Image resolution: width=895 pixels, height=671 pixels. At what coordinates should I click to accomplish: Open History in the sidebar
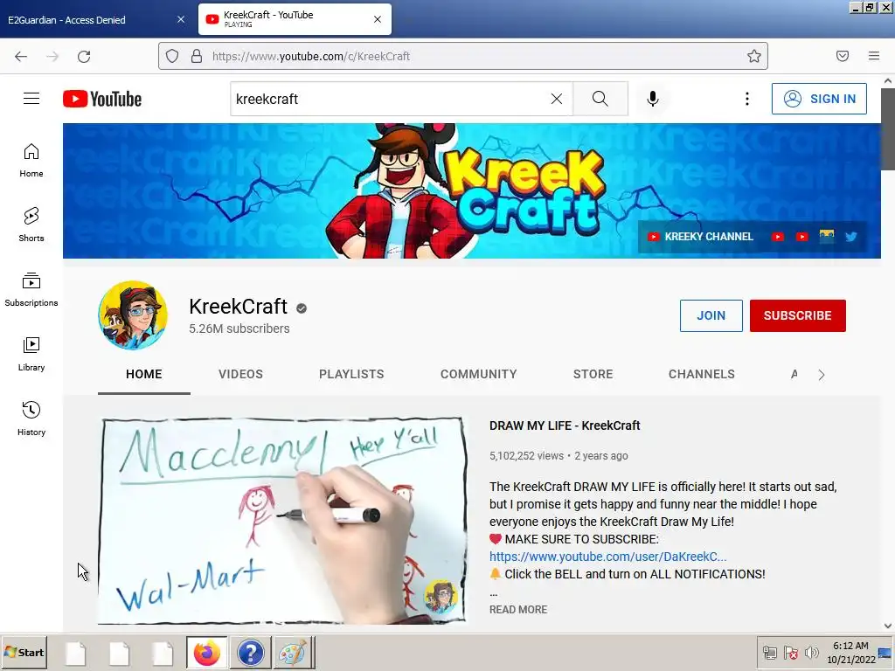[31, 419]
